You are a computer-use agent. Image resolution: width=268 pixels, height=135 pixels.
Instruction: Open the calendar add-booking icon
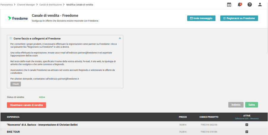(x=229, y=5)
